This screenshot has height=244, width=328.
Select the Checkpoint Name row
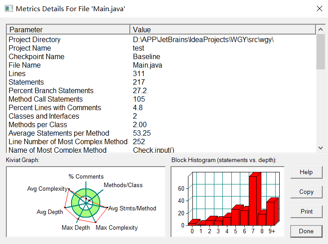pos(161,57)
